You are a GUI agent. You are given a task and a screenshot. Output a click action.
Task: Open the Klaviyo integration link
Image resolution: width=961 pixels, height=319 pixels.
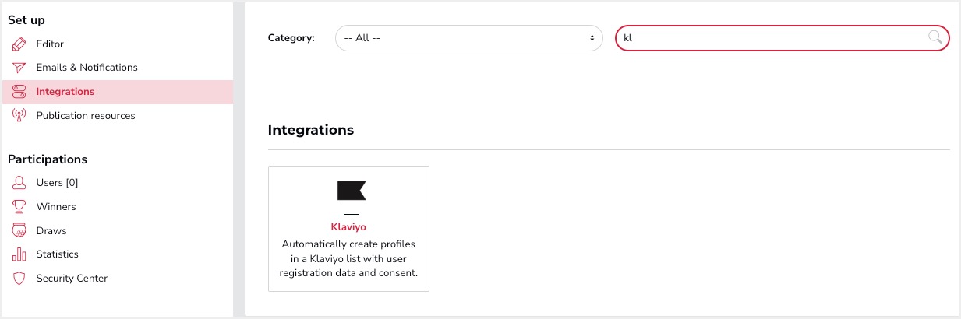(x=348, y=227)
